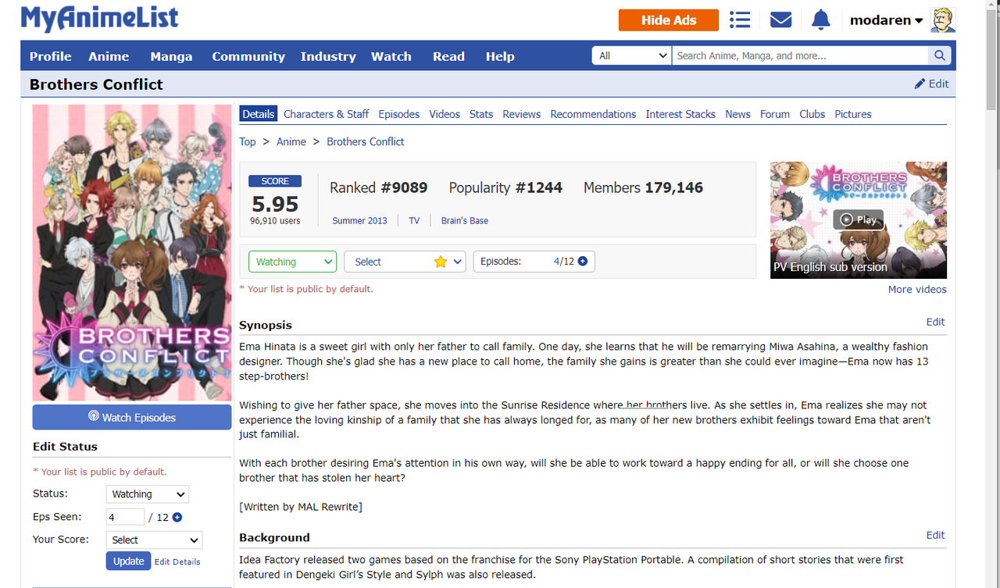Viewport: 1000px width, 588px height.
Task: Increment episodes with plus icon beside 4/12
Action: [583, 262]
